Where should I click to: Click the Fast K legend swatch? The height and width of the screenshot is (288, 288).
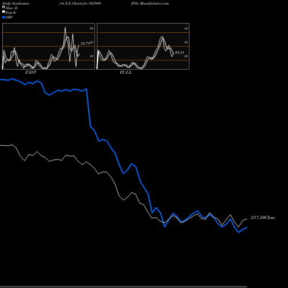(x=3, y=12)
